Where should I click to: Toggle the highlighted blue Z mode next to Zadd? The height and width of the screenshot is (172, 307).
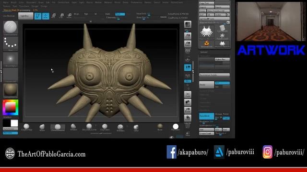(x=120, y=14)
